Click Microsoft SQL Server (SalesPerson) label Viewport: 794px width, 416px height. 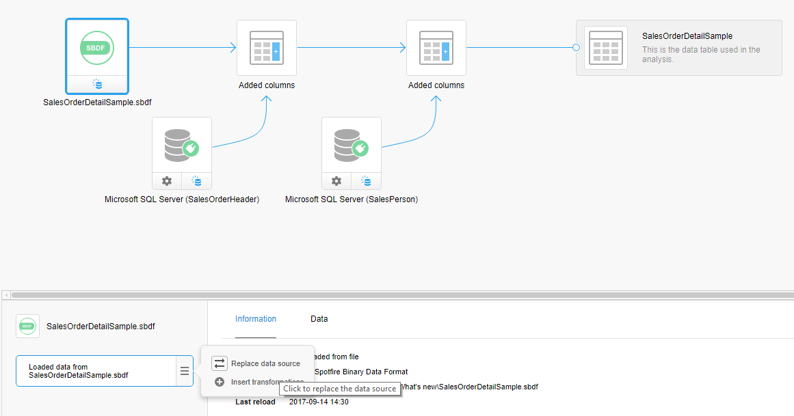click(352, 199)
